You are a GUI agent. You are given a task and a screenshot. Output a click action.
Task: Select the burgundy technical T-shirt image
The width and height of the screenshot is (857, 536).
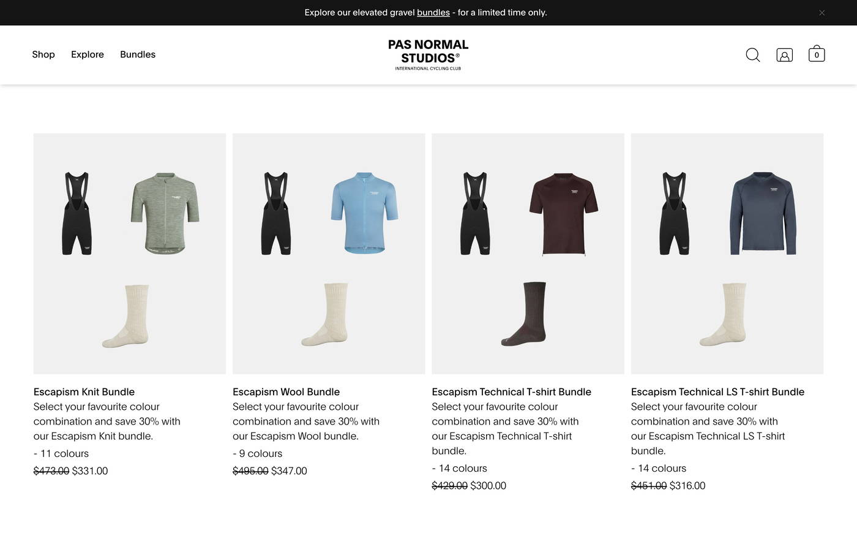pyautogui.click(x=564, y=214)
